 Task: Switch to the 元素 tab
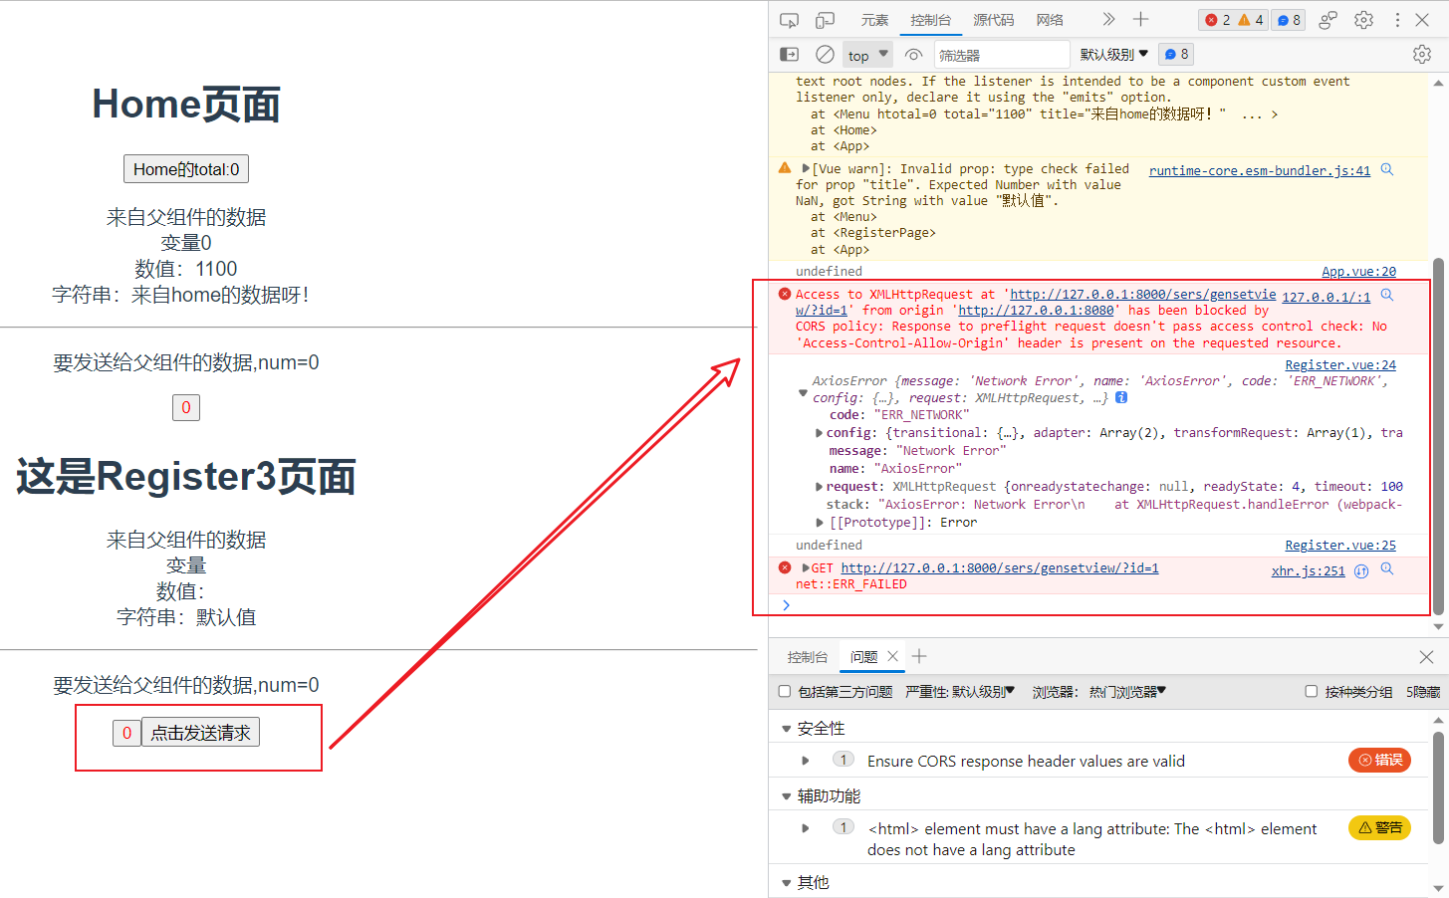tap(874, 20)
